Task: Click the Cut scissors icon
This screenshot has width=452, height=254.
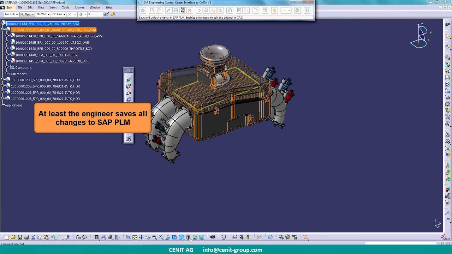Action: (33, 237)
